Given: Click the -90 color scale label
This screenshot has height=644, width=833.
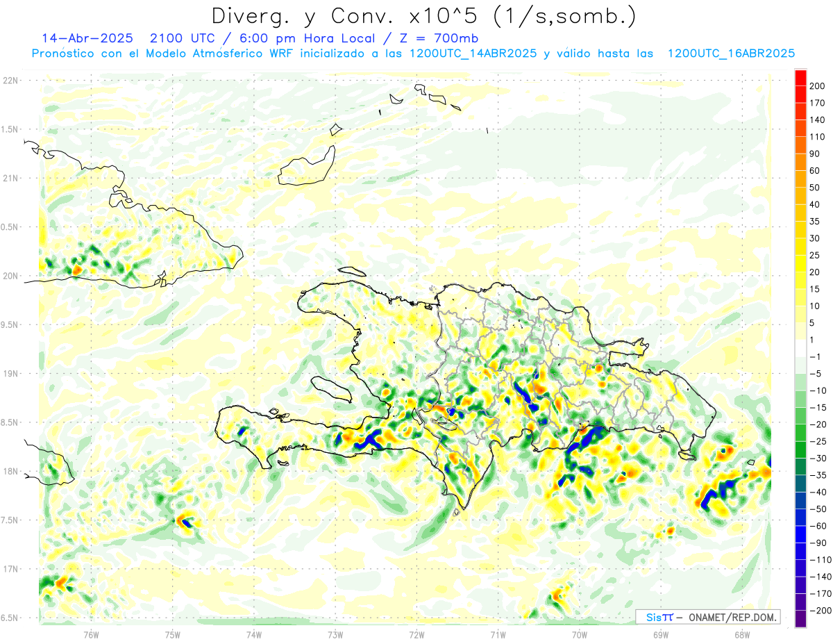Looking at the screenshot, I should pyautogui.click(x=818, y=543).
